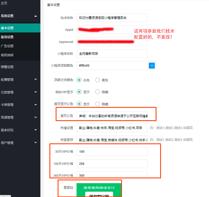
Task: Collapse the 系统设置 menu arrow
Action: tap(36, 16)
